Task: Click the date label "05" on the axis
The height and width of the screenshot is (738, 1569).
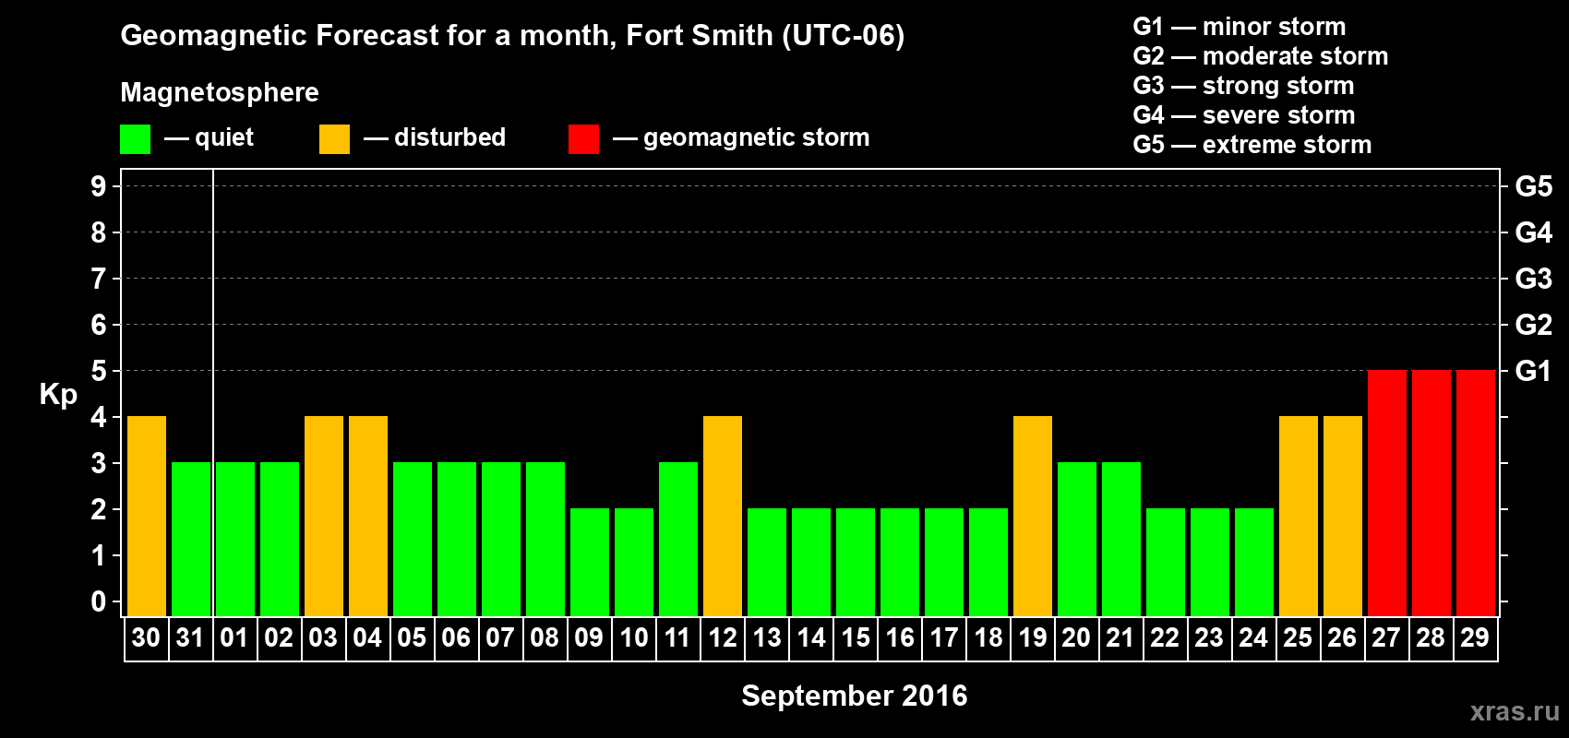Action: [x=412, y=638]
